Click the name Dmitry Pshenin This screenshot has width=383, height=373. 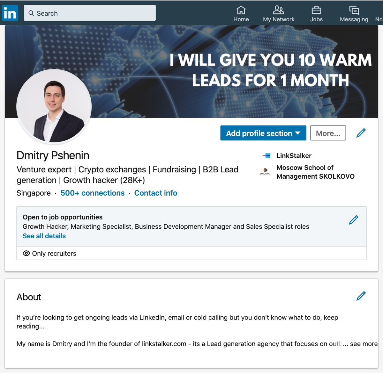click(x=53, y=155)
